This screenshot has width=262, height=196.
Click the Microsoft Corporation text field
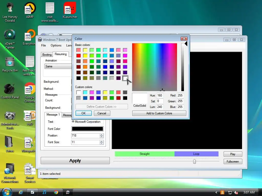pyautogui.click(x=88, y=122)
